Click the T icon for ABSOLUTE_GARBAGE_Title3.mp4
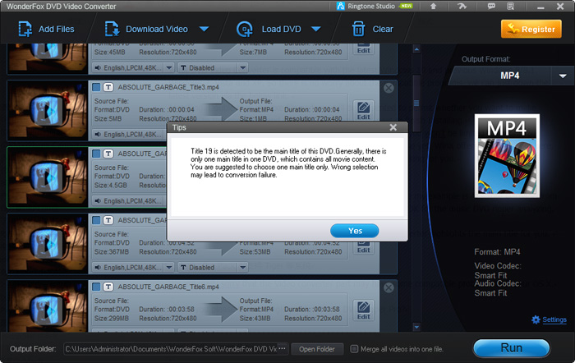 click(108, 87)
